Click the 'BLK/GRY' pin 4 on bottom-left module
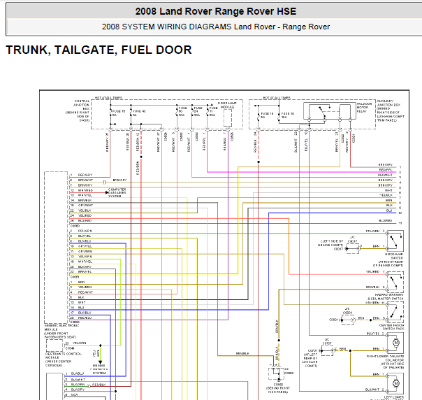 click(75, 390)
